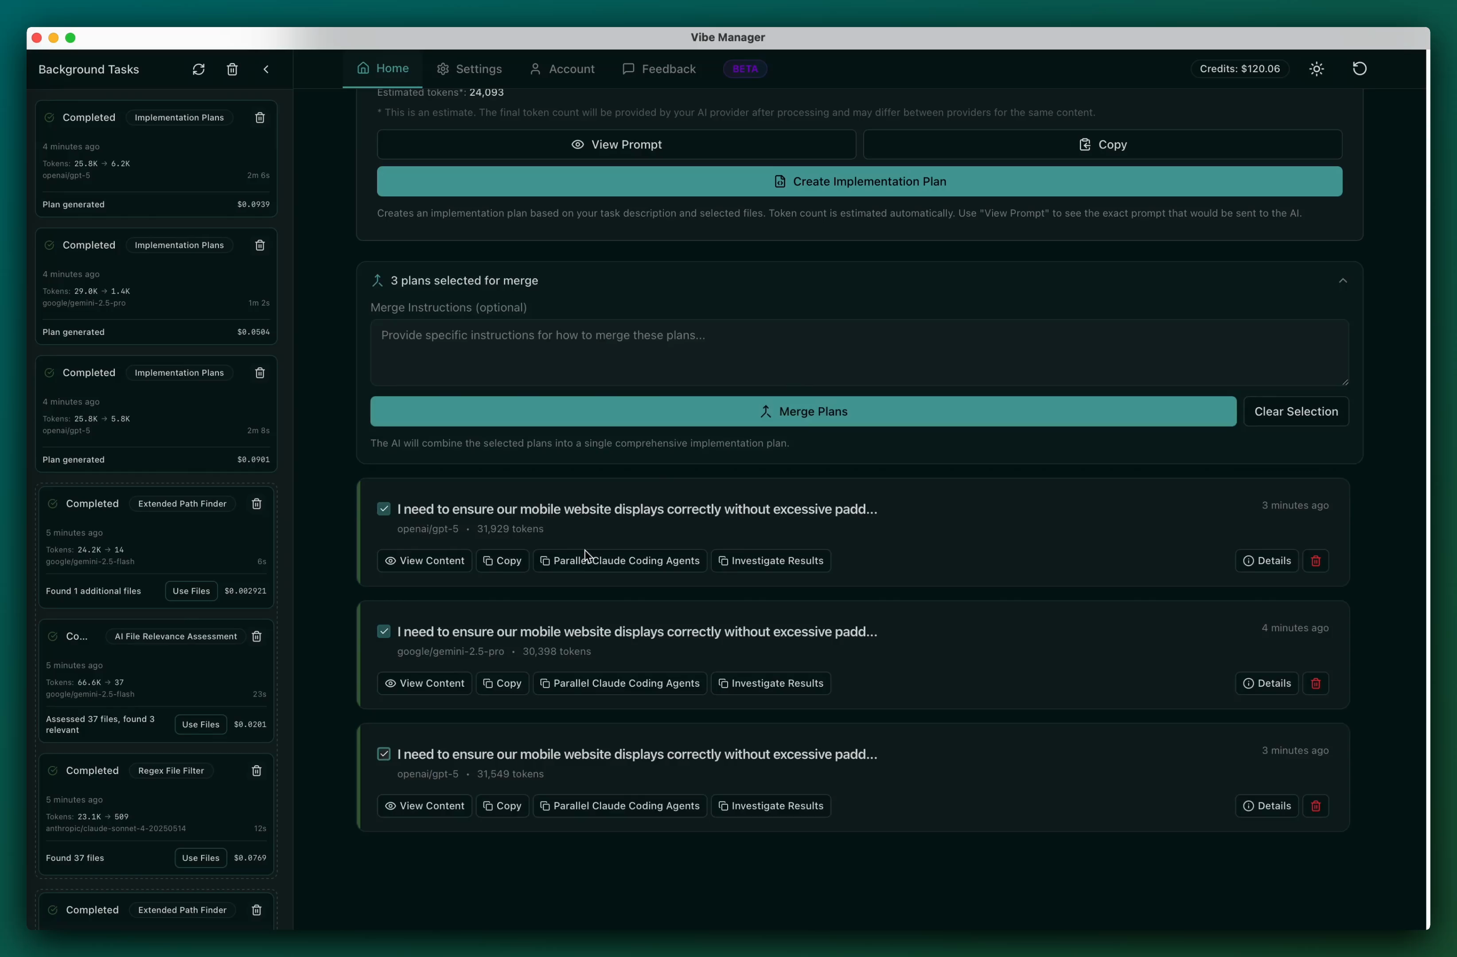
Task: Delete the Regex File Filter task
Action: click(x=257, y=770)
